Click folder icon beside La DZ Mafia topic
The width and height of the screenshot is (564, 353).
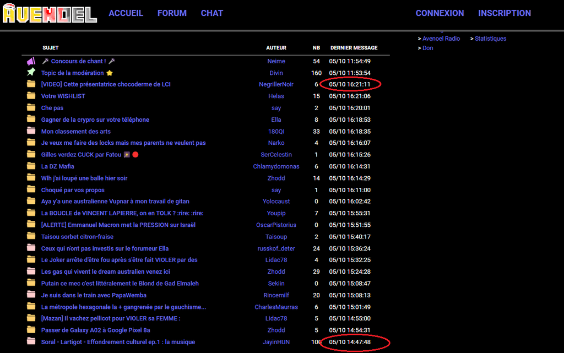click(31, 166)
